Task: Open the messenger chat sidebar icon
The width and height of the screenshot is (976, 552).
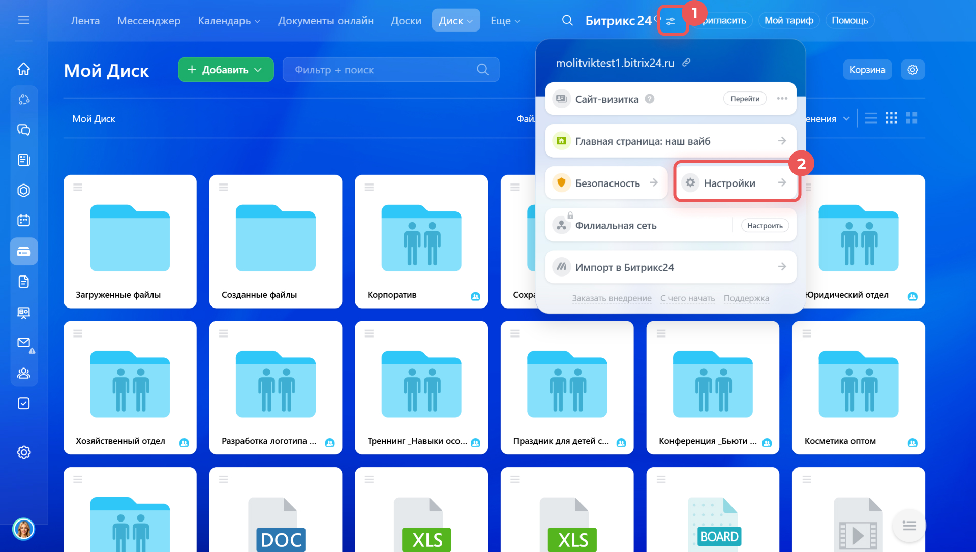Action: click(23, 130)
